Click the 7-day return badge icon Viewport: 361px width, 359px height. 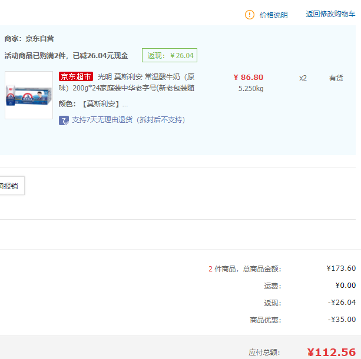pos(64,120)
